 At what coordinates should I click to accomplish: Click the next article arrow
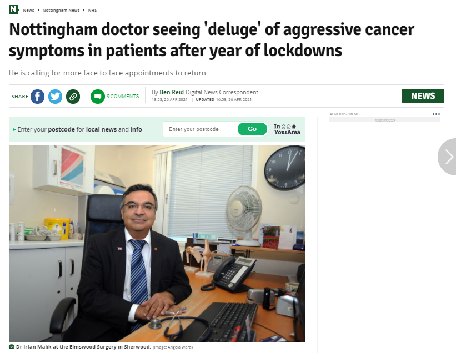(x=448, y=157)
